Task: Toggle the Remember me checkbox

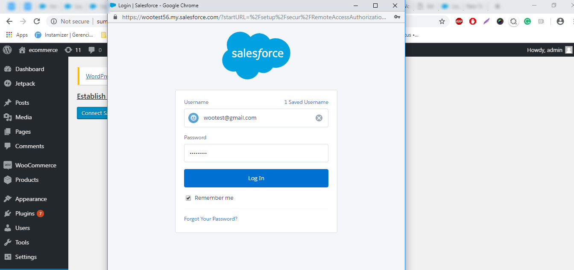Action: [x=188, y=198]
